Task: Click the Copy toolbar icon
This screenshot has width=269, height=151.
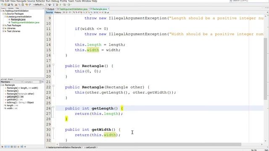Action: point(19,5)
